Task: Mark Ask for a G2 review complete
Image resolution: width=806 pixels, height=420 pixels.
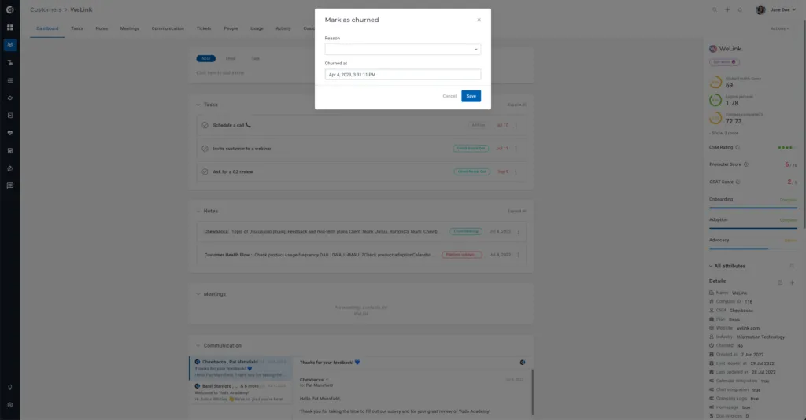Action: [x=205, y=172]
